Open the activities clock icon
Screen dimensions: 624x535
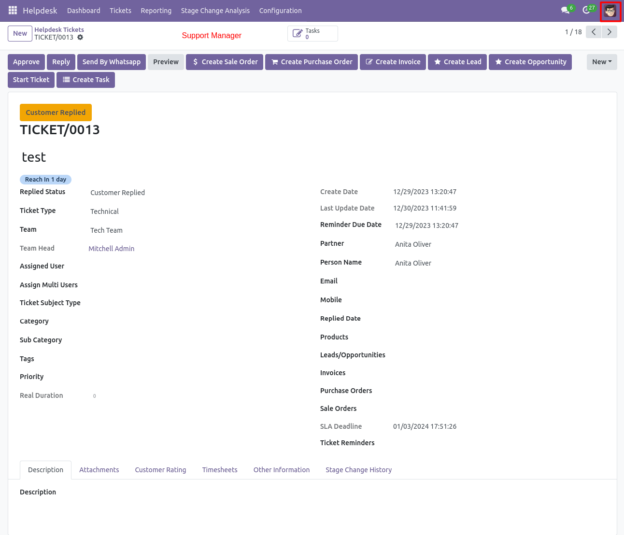(586, 10)
